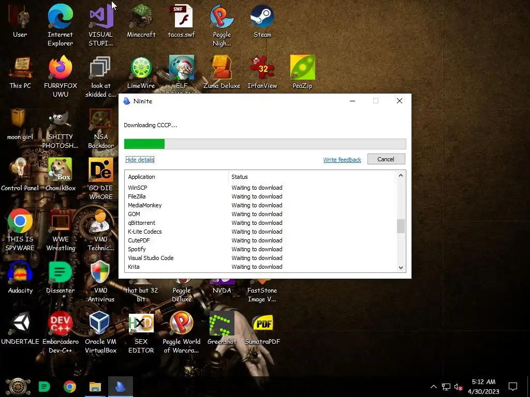Click Ninite taskbar button
530x397 pixels.
click(x=120, y=387)
